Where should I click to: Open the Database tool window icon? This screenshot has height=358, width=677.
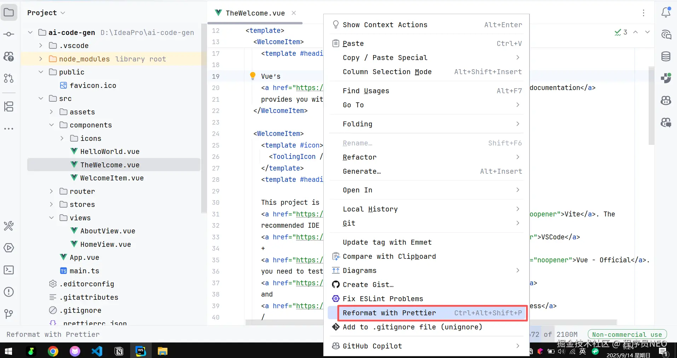666,56
